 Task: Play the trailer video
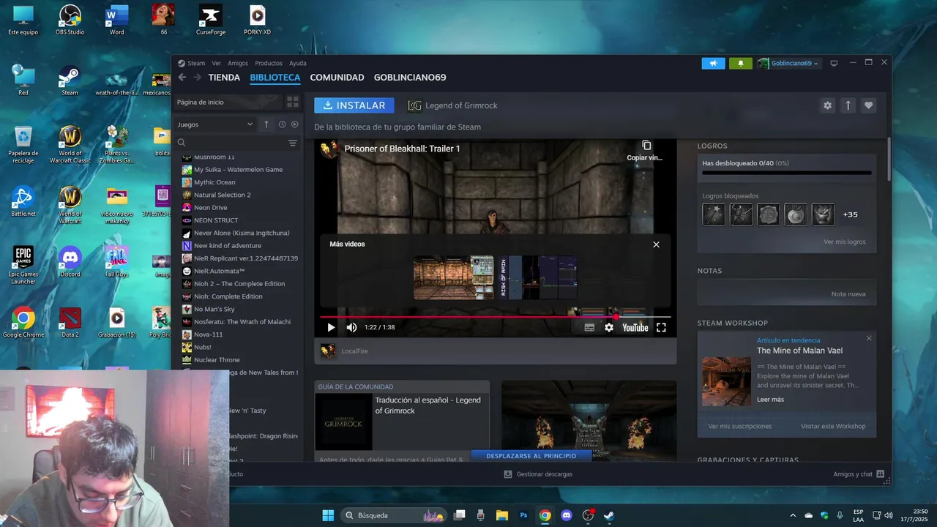tap(331, 327)
